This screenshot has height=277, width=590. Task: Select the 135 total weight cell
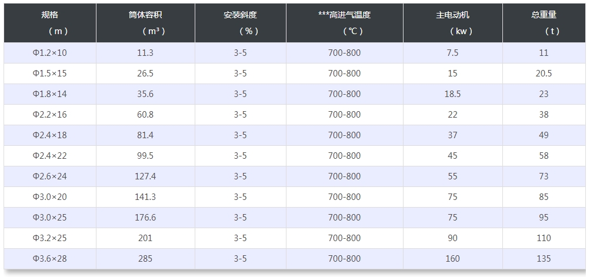coord(544,259)
